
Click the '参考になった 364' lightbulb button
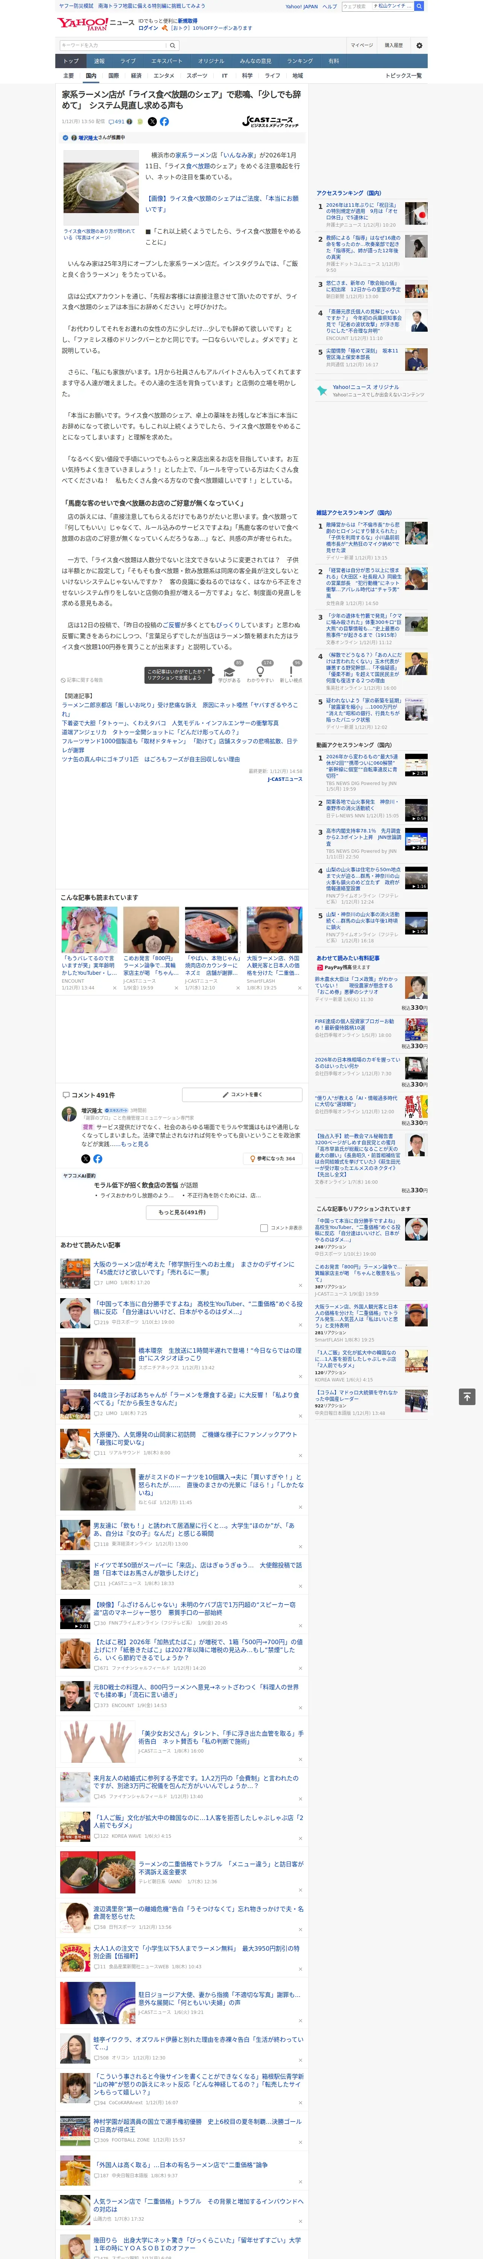273,1158
